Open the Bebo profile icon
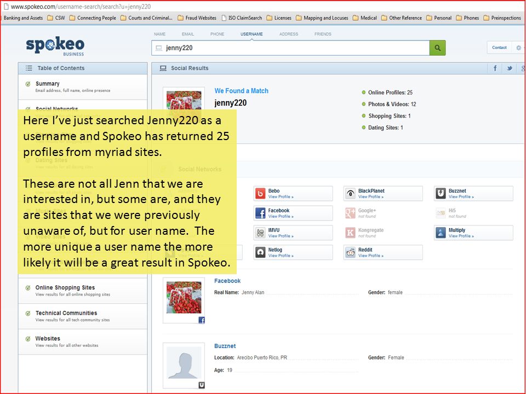The image size is (526, 394). coord(260,194)
